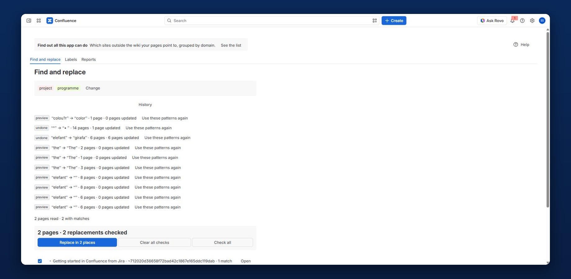Click '2 pages read · 2 with matches' text
The width and height of the screenshot is (571, 279).
(x=62, y=219)
